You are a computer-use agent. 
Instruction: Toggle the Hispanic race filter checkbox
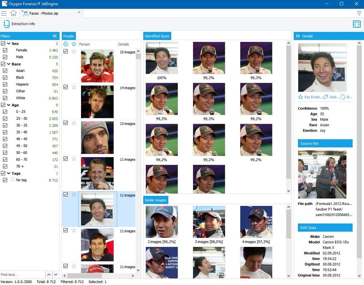[5, 84]
